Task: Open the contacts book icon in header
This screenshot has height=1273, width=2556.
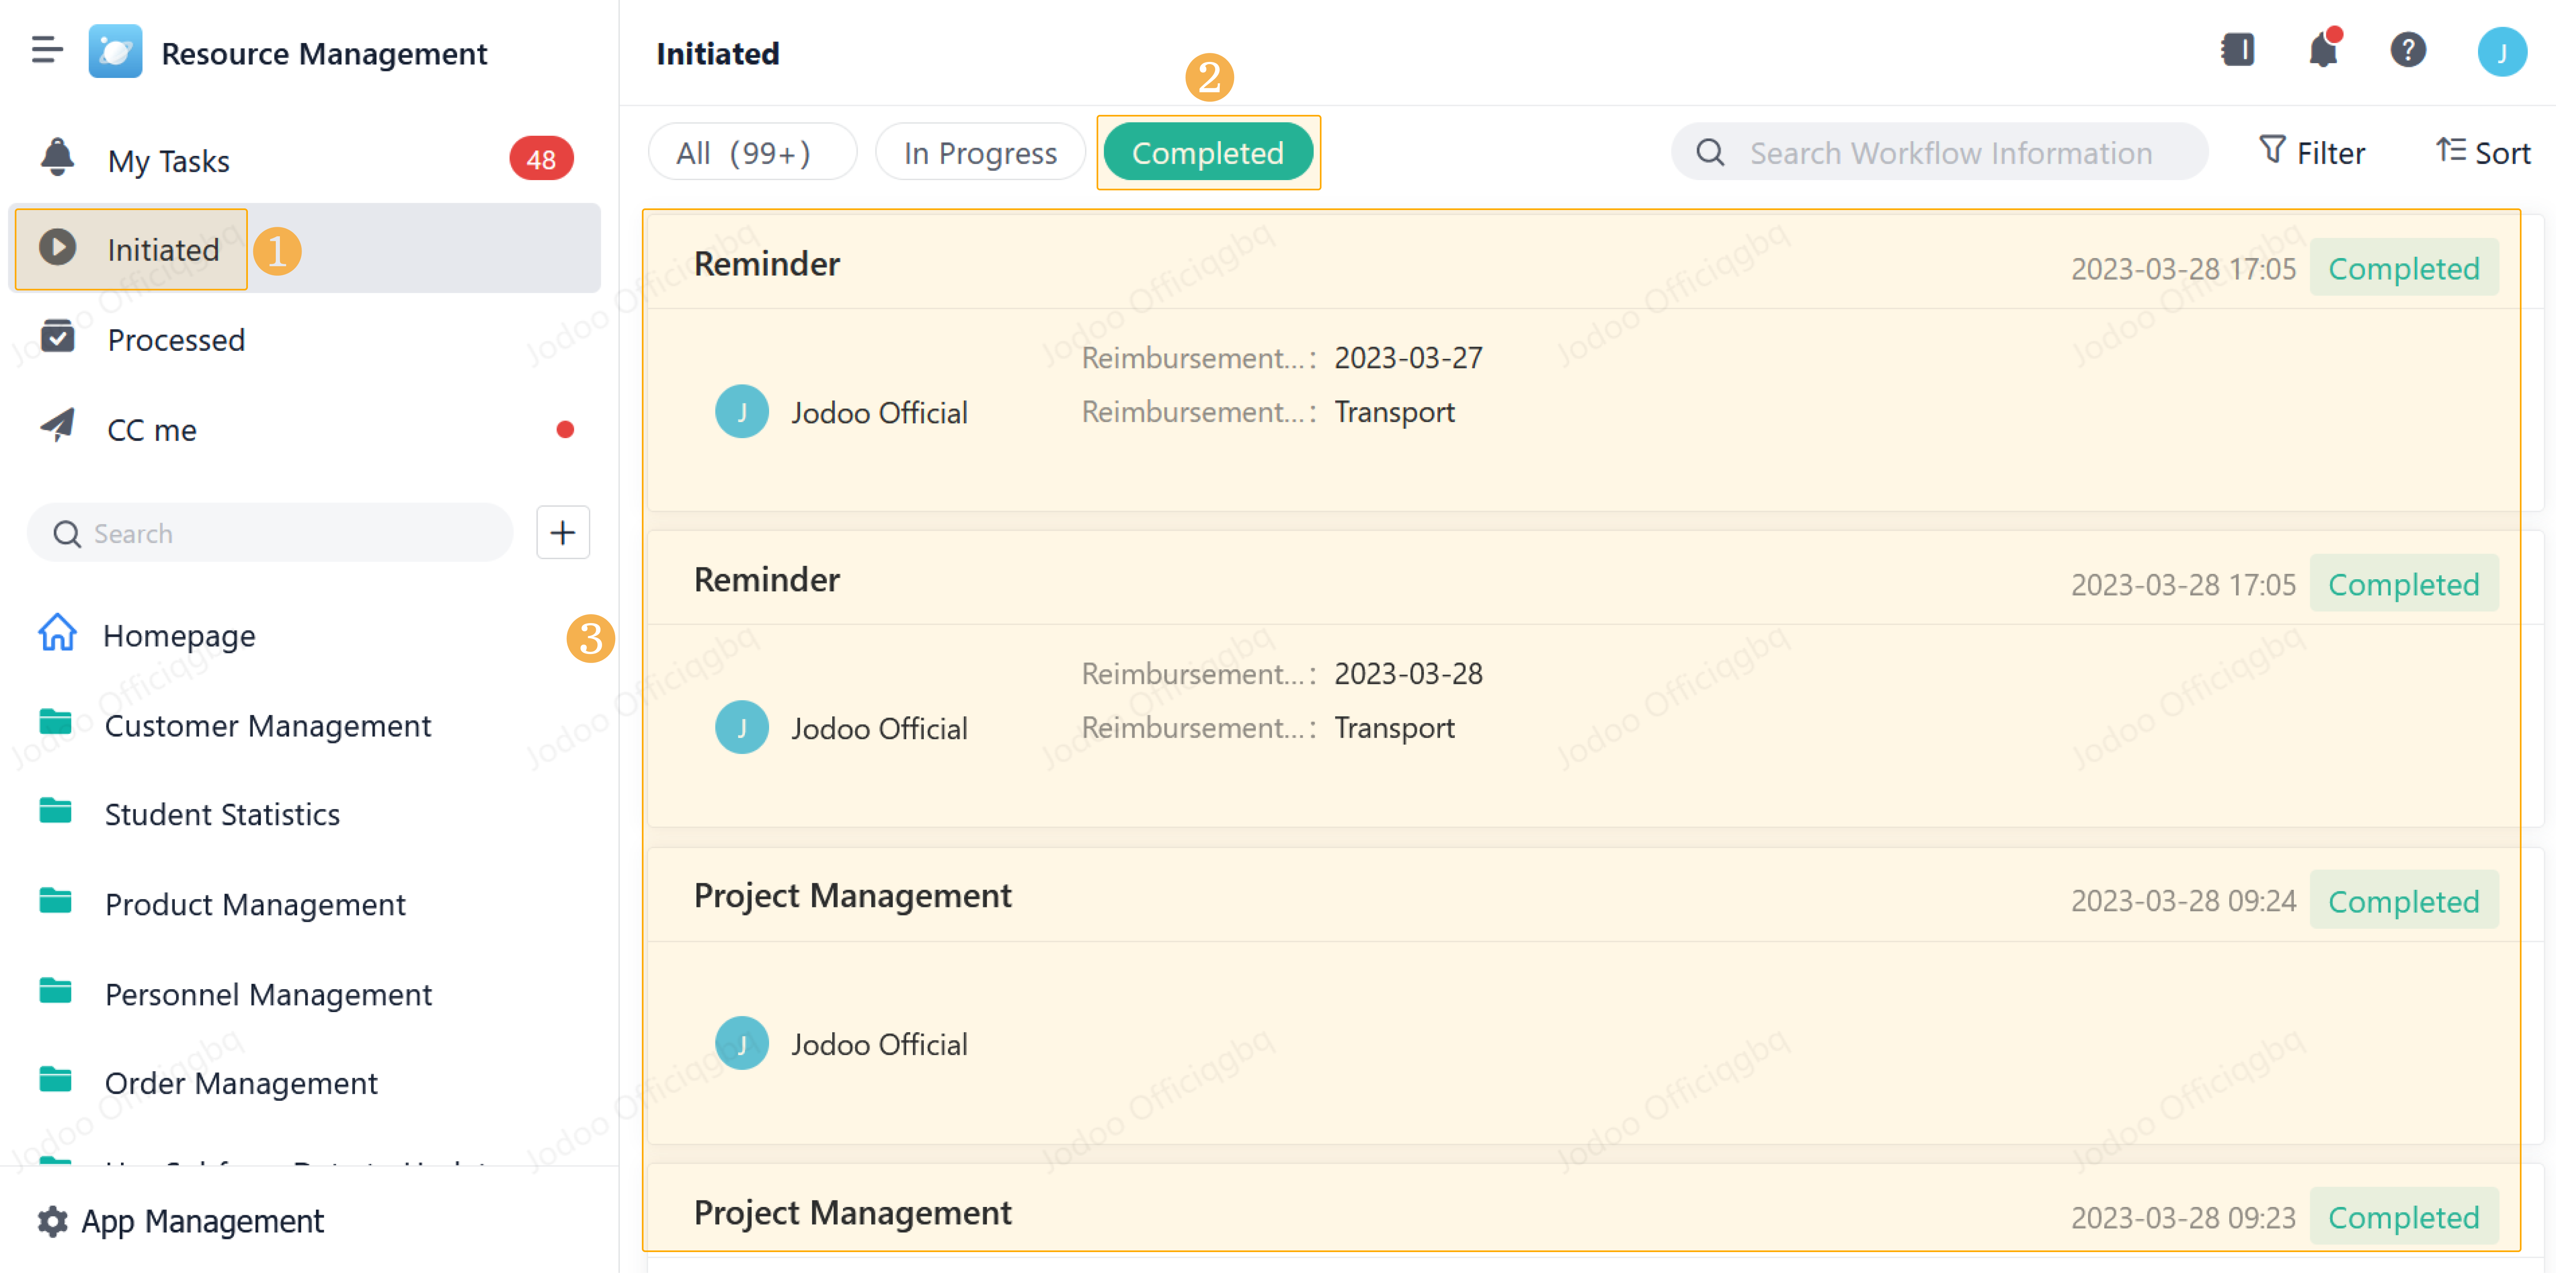Action: coord(2238,50)
